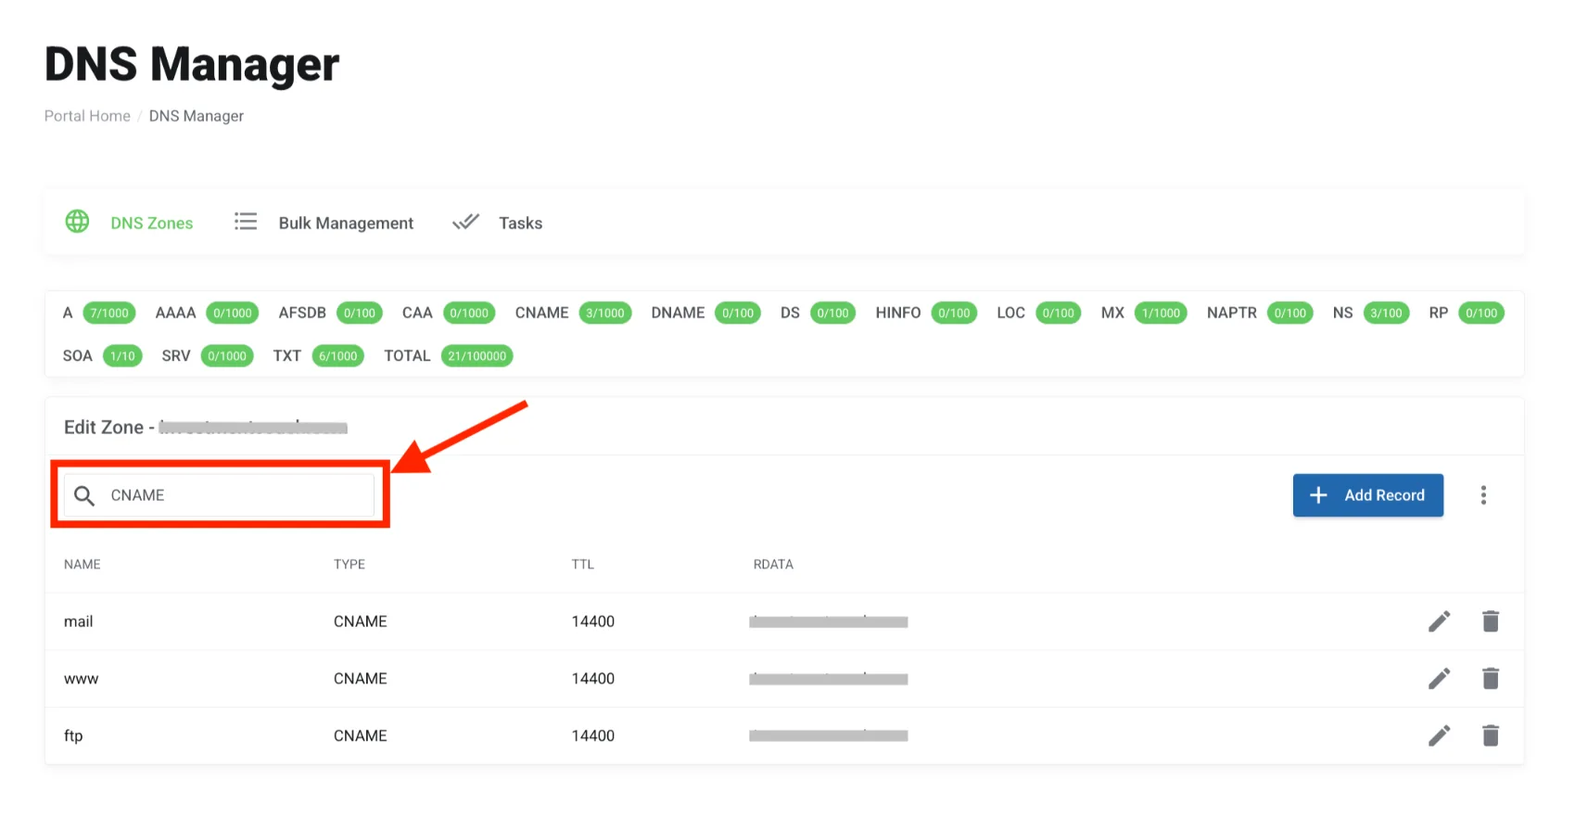Click the TTL 14400 in ftp row

593,736
